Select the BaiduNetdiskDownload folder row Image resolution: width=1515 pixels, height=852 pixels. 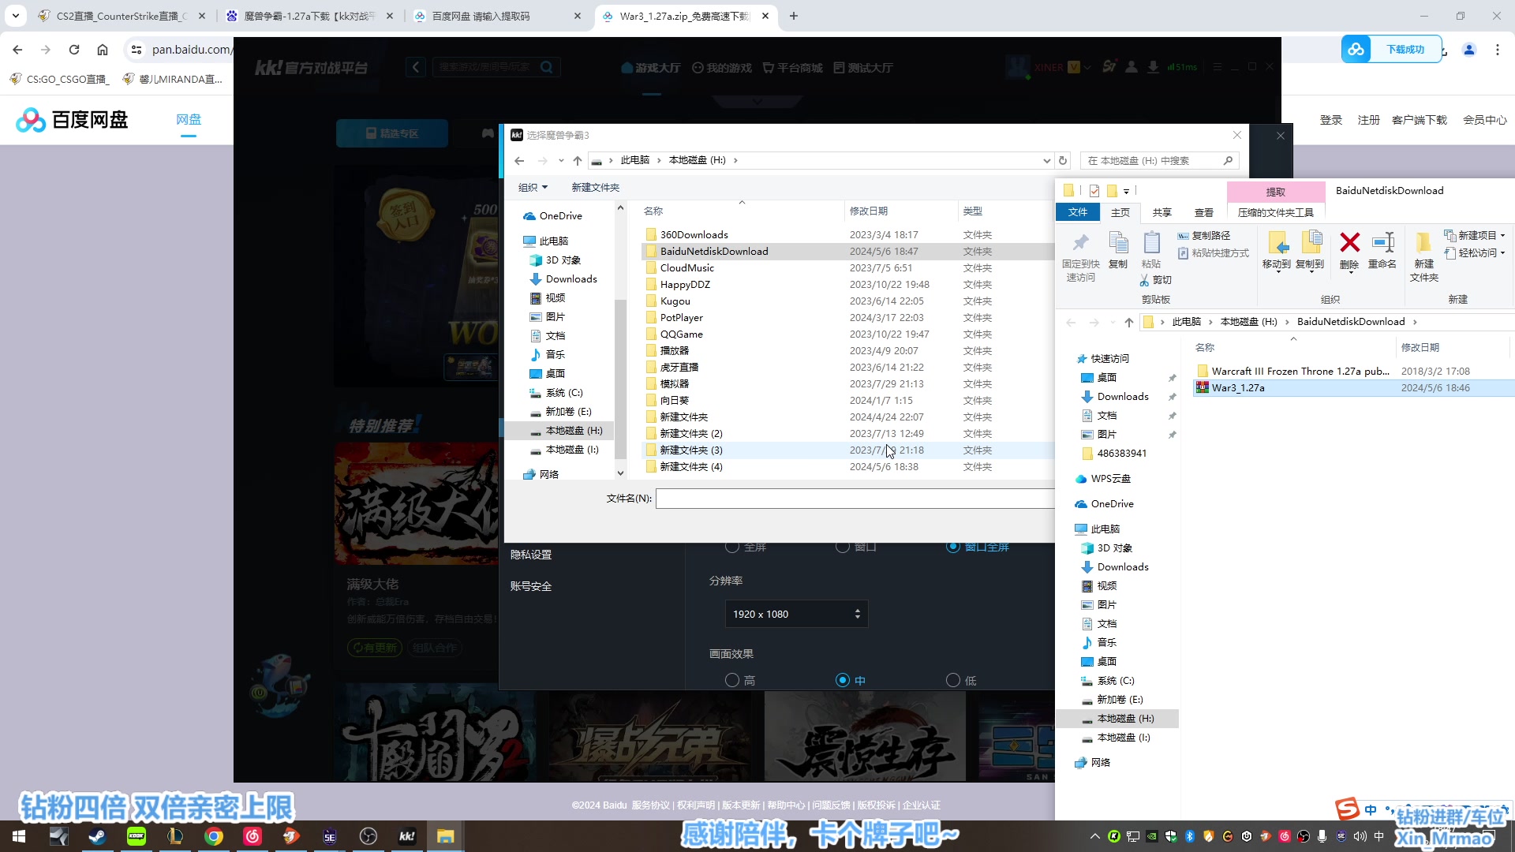(x=847, y=252)
